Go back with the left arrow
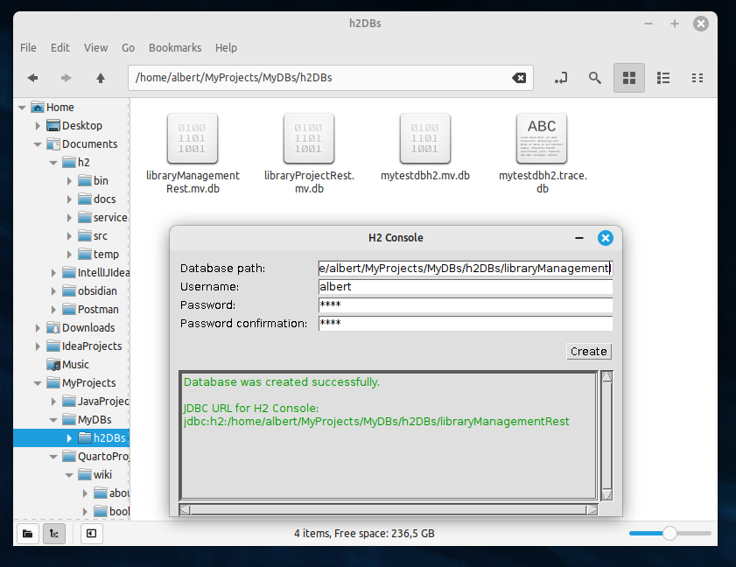 tap(32, 78)
